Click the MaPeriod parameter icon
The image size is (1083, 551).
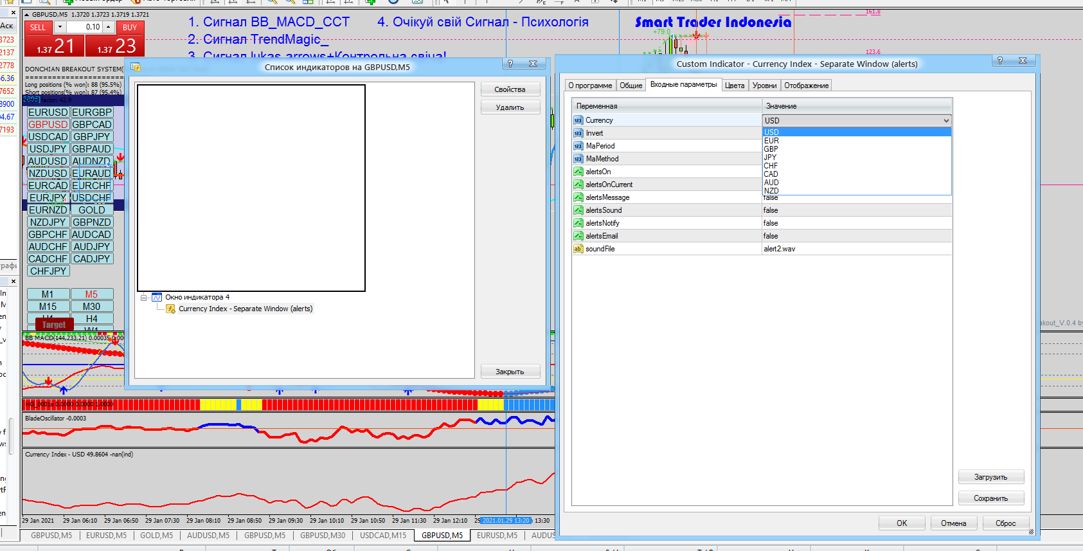tap(578, 146)
